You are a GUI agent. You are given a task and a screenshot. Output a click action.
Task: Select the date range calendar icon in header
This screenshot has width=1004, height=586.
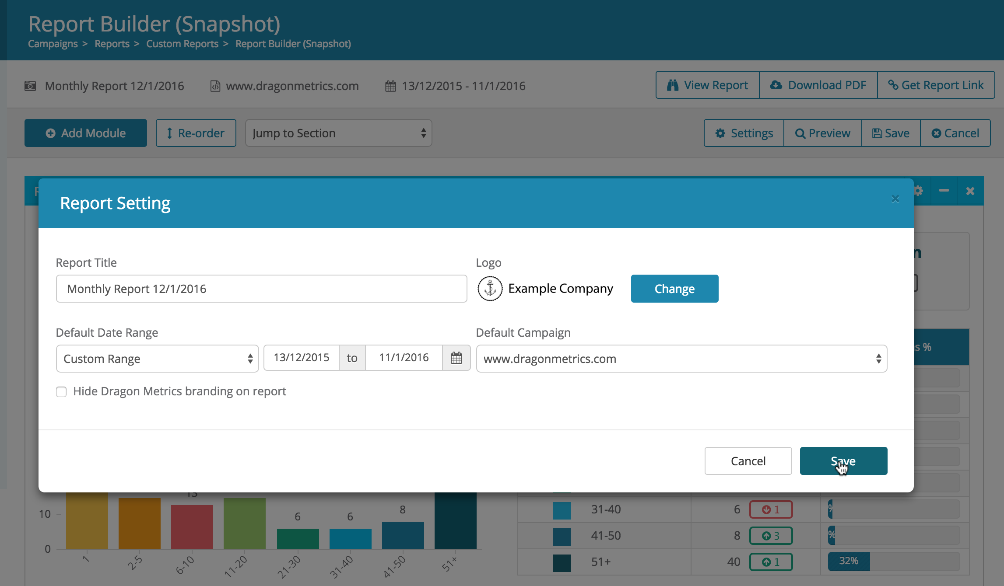pos(390,85)
